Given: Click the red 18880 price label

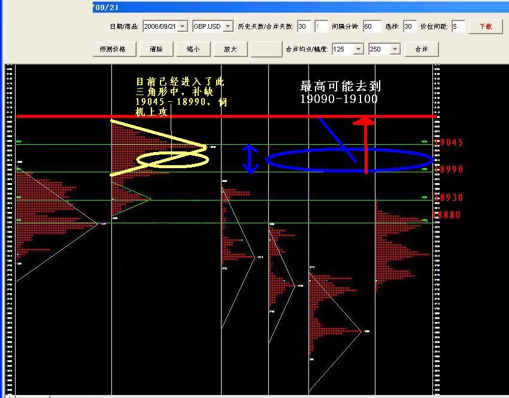Looking at the screenshot, I should [447, 215].
